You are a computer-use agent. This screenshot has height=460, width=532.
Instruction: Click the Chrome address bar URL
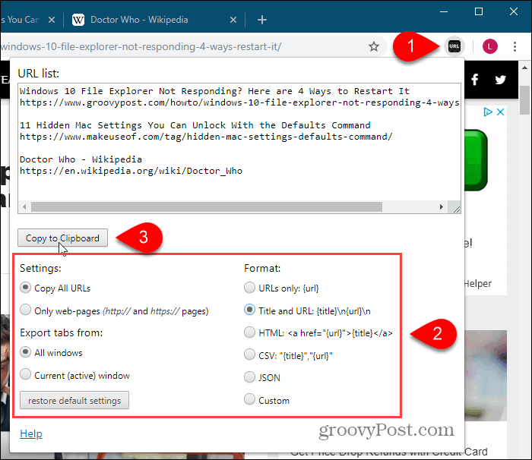[141, 46]
